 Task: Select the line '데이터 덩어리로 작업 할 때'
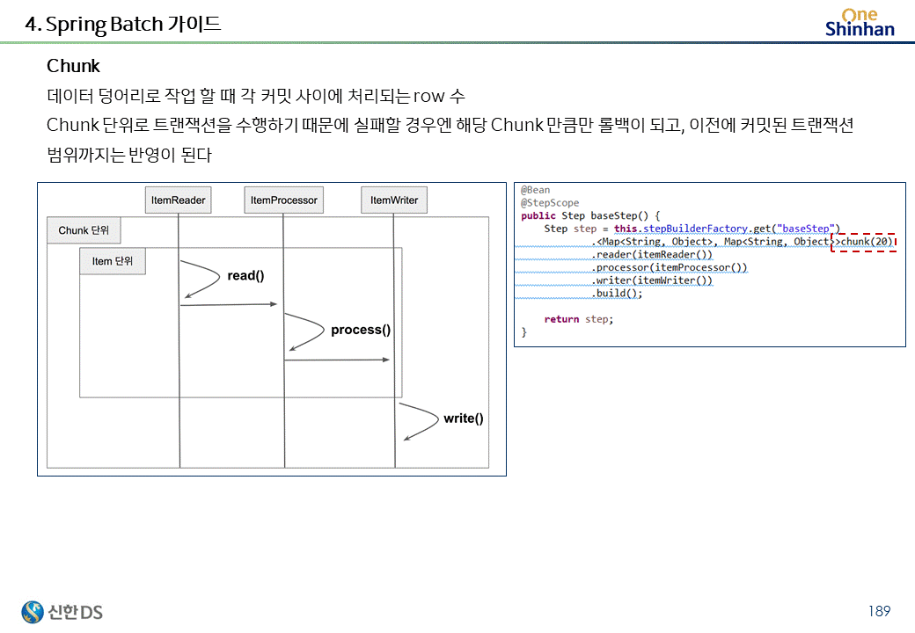(256, 96)
